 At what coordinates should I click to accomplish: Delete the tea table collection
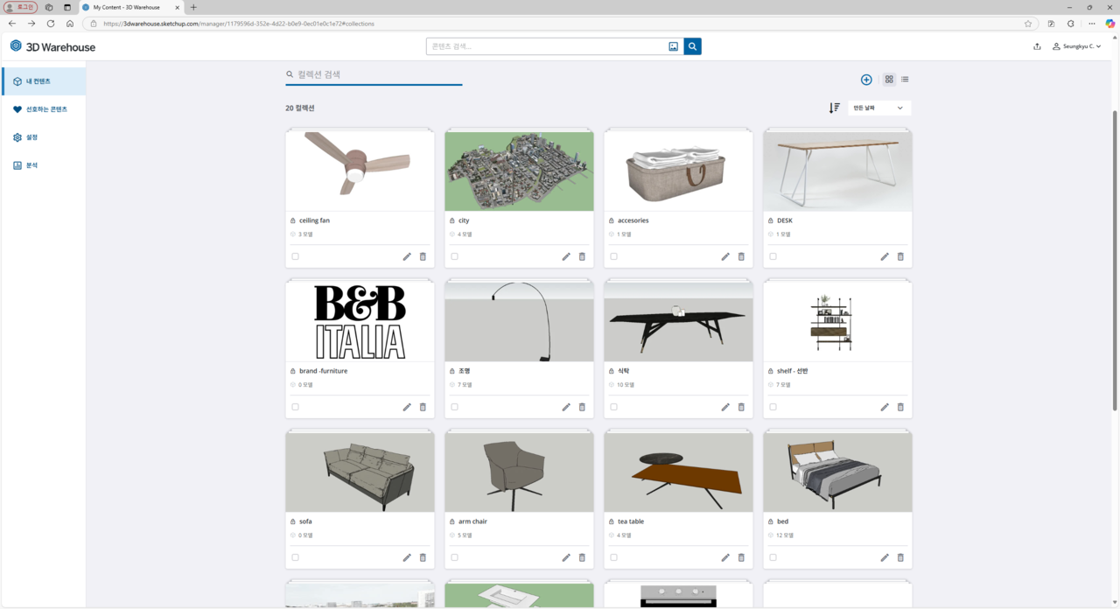741,557
